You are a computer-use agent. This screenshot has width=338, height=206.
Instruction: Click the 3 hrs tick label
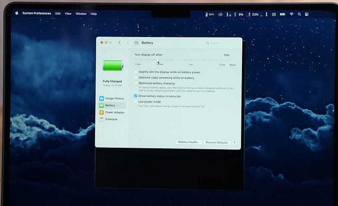click(x=222, y=64)
